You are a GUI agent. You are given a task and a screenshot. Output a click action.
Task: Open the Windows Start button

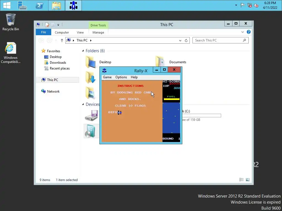7,5
